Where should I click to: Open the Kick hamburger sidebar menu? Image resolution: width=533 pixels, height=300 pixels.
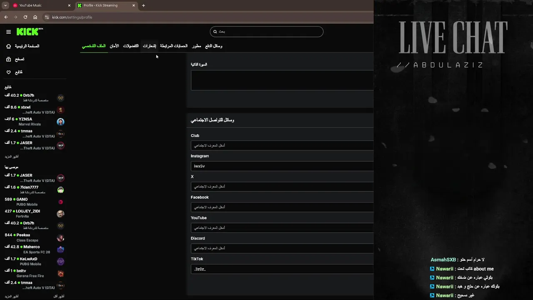click(8, 32)
